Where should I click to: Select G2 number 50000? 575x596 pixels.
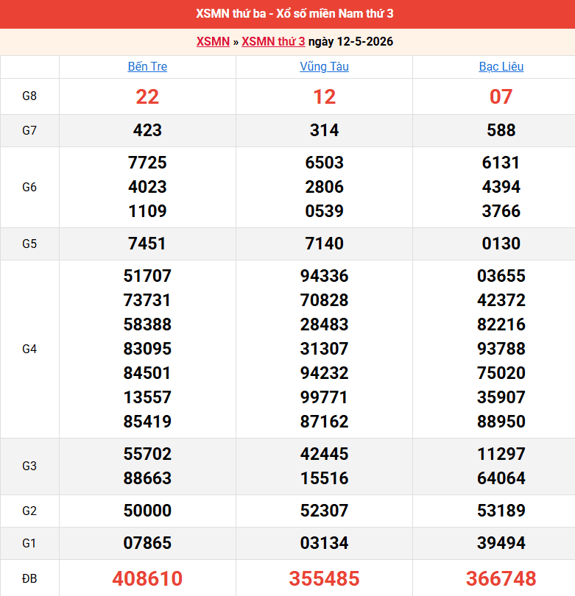pos(147,511)
